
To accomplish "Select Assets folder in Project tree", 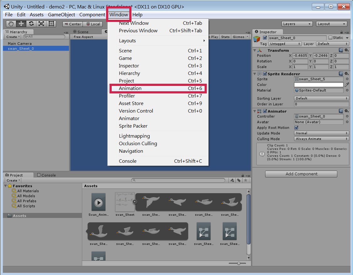I will point(42,216).
